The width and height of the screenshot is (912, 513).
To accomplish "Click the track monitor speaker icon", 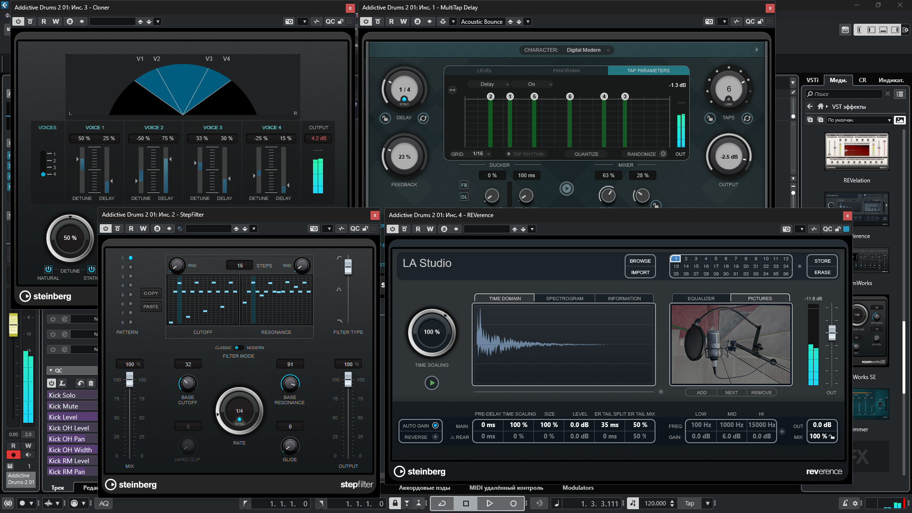I will pos(28,455).
